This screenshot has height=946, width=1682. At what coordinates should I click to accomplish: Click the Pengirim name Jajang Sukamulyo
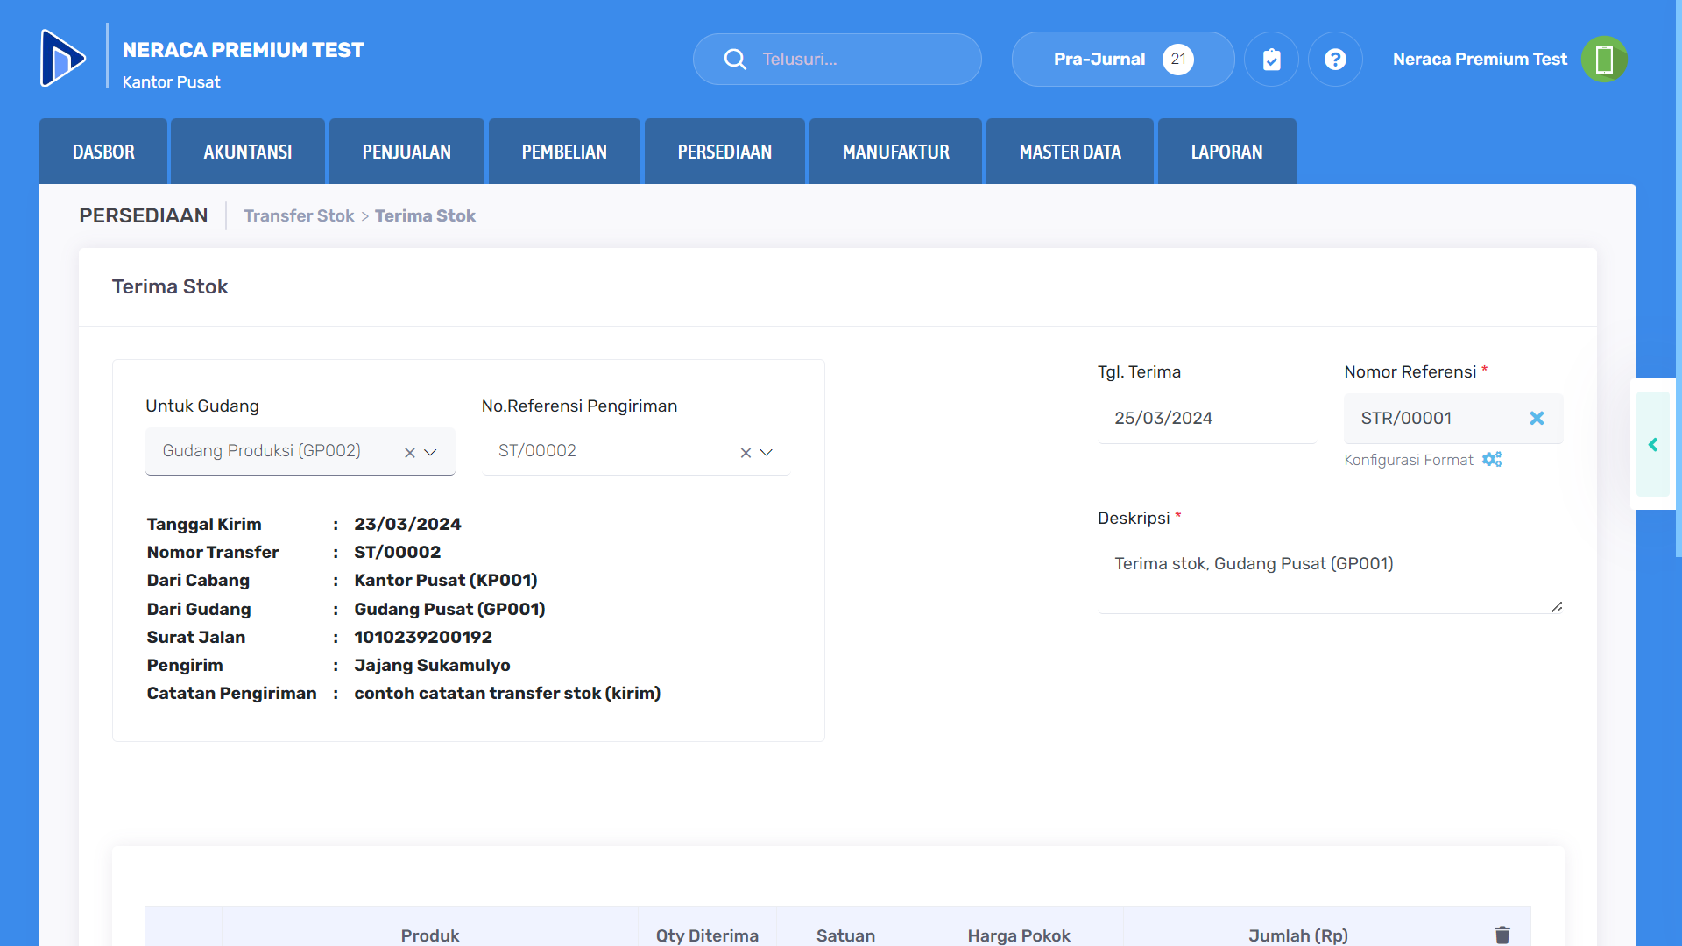point(432,665)
